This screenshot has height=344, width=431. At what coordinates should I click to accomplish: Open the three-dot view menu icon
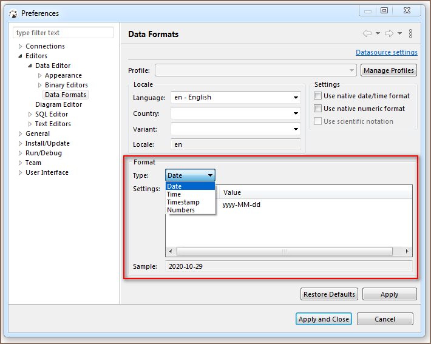410,34
